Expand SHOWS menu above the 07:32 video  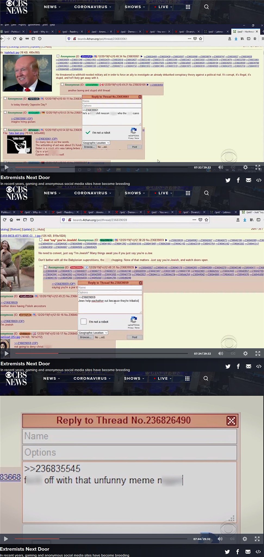click(x=135, y=7)
